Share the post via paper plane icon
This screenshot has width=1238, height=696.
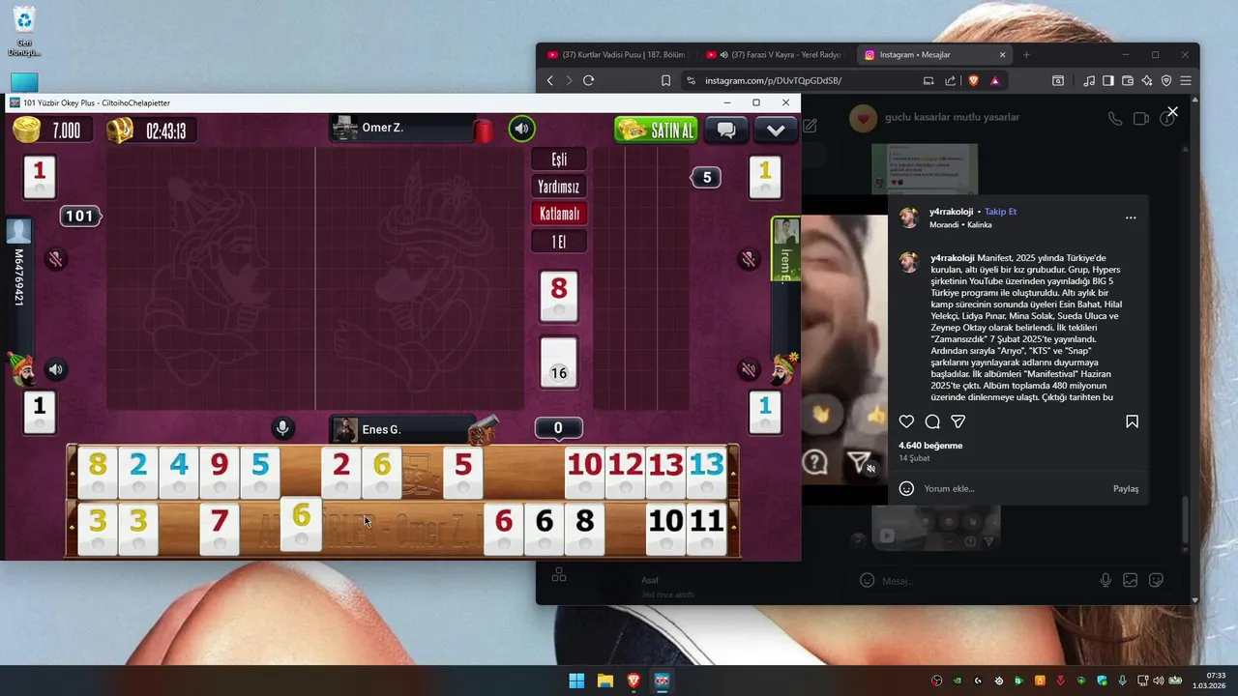coord(958,421)
